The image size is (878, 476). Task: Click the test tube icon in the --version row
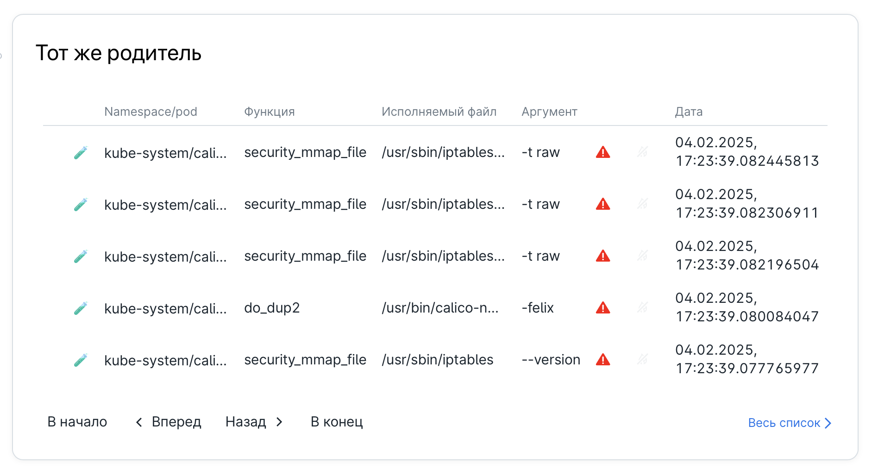point(81,360)
